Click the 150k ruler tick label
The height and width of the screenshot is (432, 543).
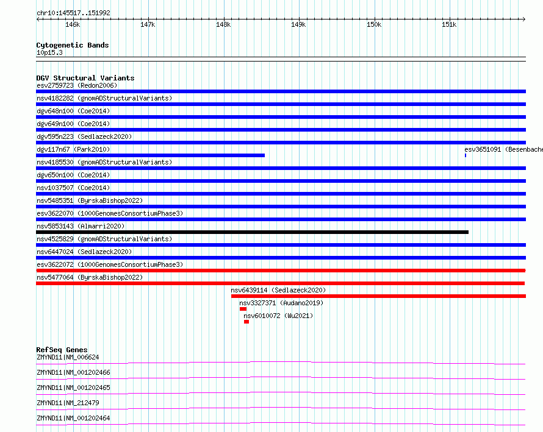click(x=373, y=24)
